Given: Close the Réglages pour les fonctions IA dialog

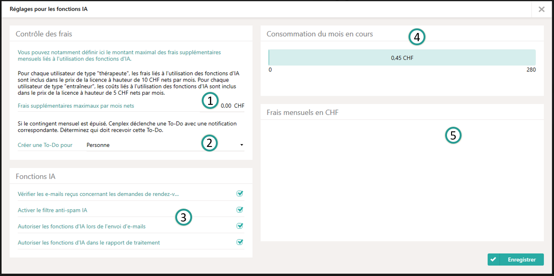Looking at the screenshot, I should pos(542,9).
